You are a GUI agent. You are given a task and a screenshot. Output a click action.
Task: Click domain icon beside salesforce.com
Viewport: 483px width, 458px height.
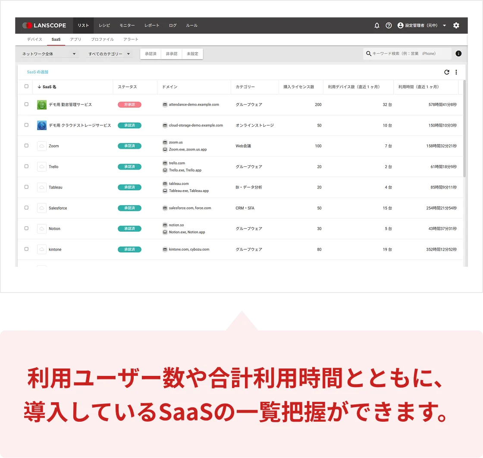point(165,208)
